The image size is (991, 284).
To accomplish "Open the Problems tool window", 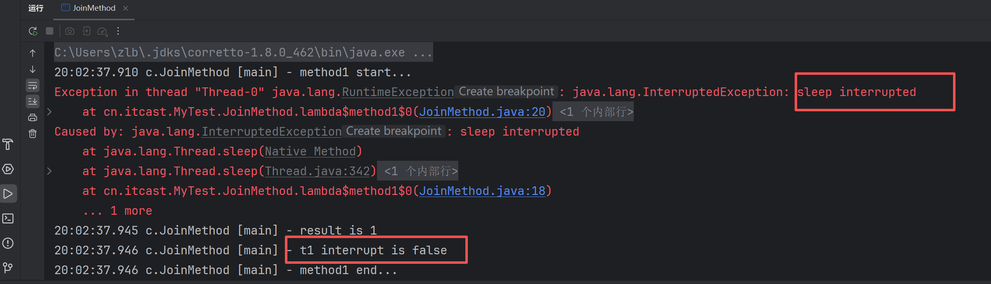I will [8, 243].
